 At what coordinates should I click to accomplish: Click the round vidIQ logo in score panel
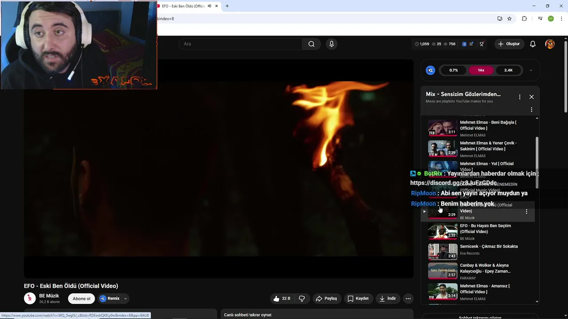430,70
